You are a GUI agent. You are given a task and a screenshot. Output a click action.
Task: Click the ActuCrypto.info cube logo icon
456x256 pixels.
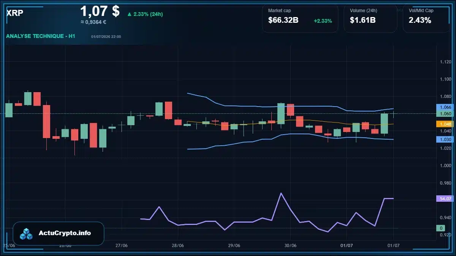click(27, 234)
